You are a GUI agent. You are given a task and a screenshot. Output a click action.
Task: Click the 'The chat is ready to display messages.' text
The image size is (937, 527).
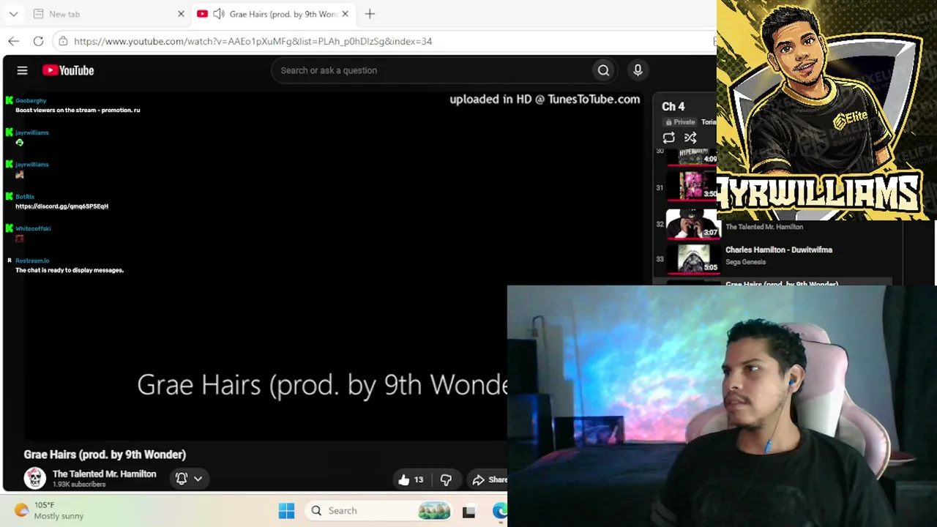click(x=70, y=270)
